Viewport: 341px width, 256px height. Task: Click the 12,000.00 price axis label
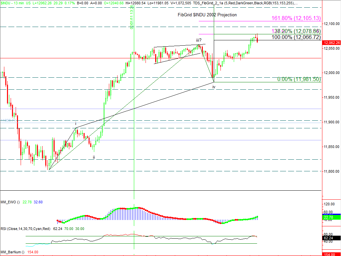(x=331, y=73)
